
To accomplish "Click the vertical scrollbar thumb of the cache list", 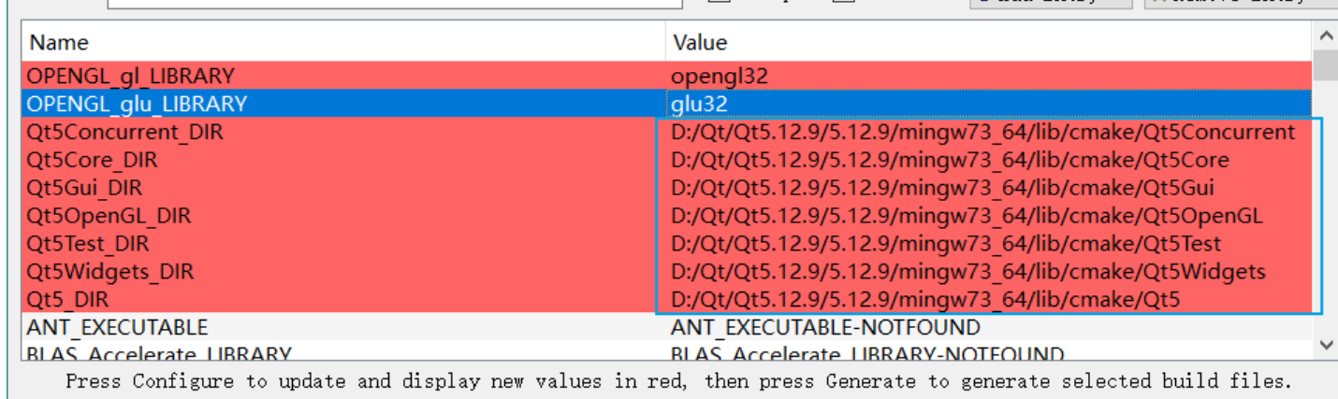I will [1325, 66].
